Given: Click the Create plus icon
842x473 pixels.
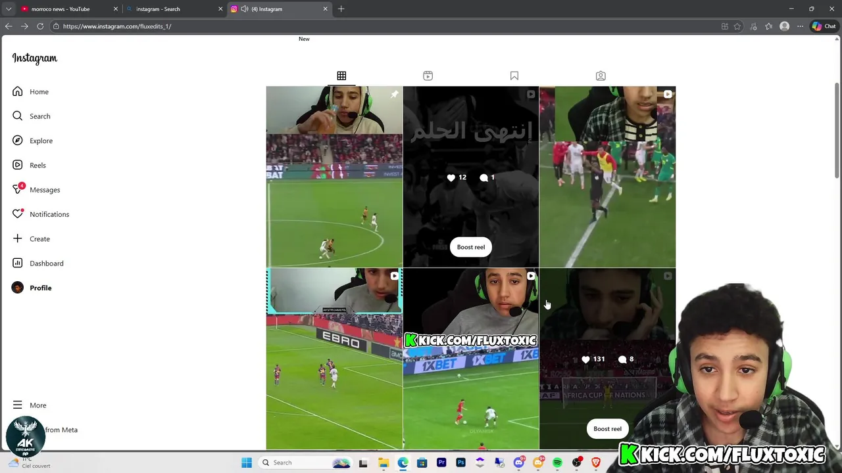Looking at the screenshot, I should click(x=17, y=238).
